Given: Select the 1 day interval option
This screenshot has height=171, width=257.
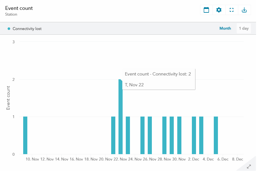Looking at the screenshot, I should click(244, 28).
